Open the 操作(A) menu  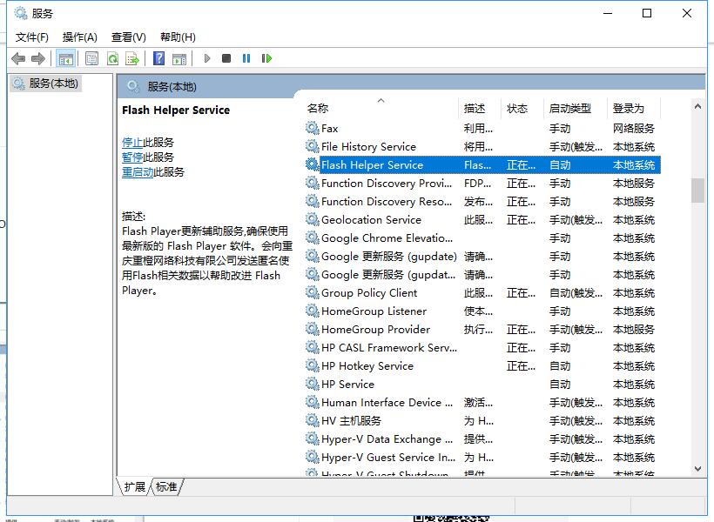[x=80, y=37]
